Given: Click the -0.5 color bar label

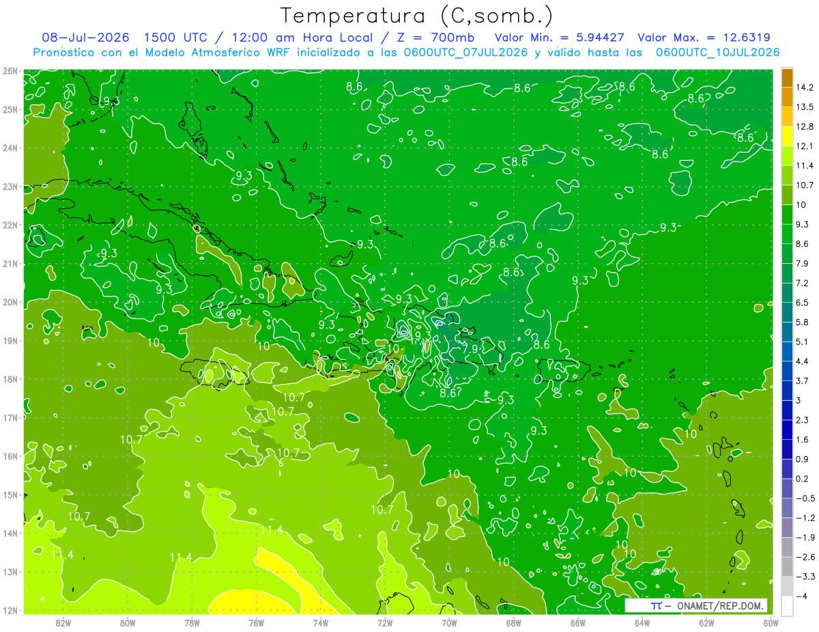Looking at the screenshot, I should click(x=805, y=498).
